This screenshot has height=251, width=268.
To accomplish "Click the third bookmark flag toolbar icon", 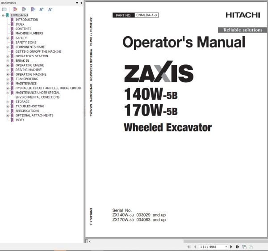I will coord(33,9).
